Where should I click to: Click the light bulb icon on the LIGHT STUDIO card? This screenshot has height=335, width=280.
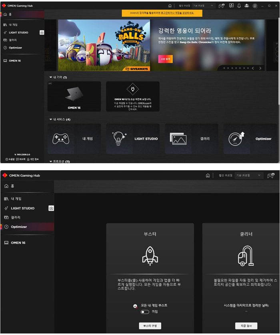(x=119, y=138)
